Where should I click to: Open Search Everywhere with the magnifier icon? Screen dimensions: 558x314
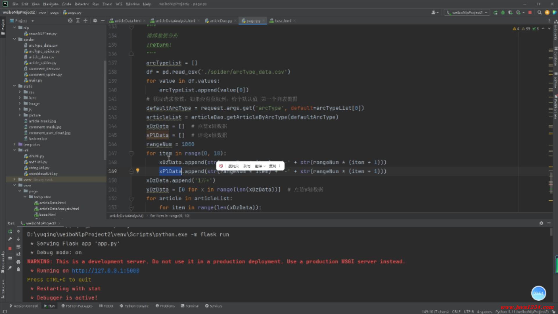539,13
